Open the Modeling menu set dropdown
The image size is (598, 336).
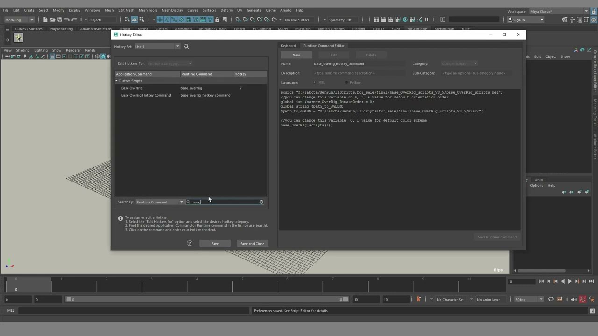(19, 20)
